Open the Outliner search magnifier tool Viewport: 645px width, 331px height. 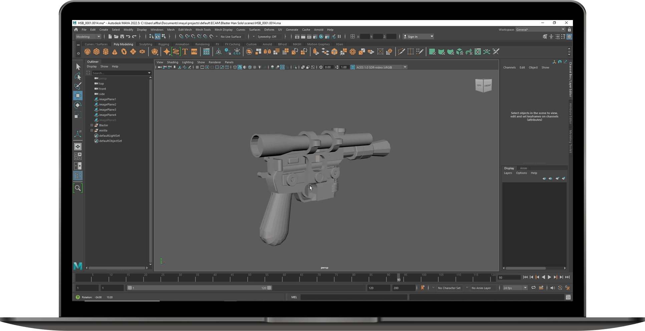click(78, 188)
